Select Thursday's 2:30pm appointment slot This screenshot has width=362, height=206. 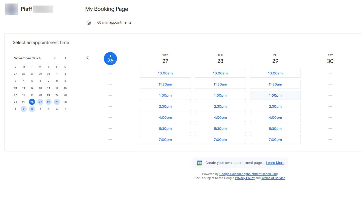point(220,106)
